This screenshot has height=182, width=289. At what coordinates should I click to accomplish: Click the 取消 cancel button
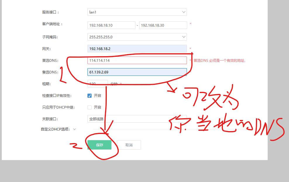[x=129, y=145]
